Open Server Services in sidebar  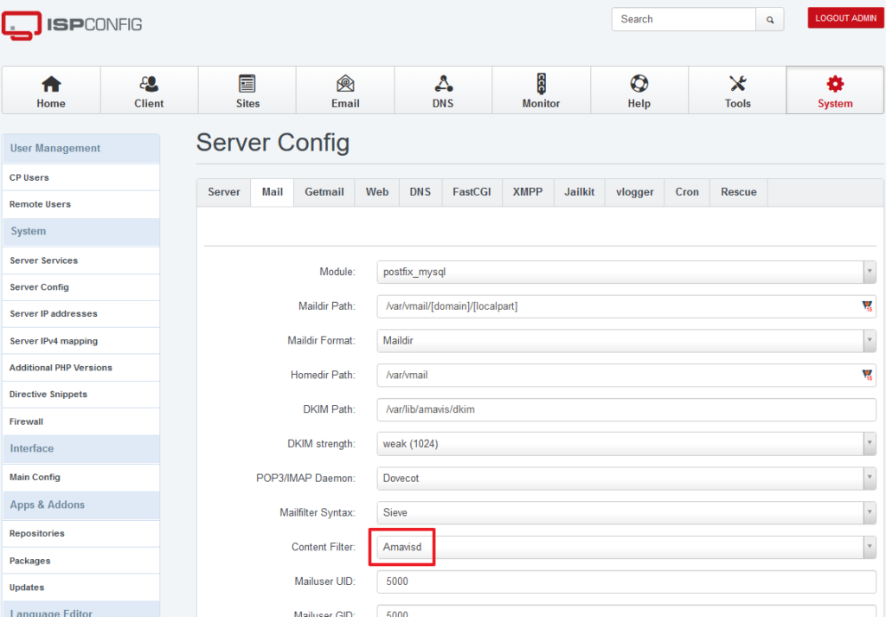tap(80, 260)
